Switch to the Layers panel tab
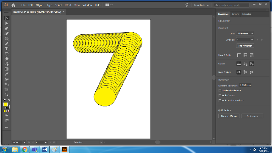 tap(235, 14)
